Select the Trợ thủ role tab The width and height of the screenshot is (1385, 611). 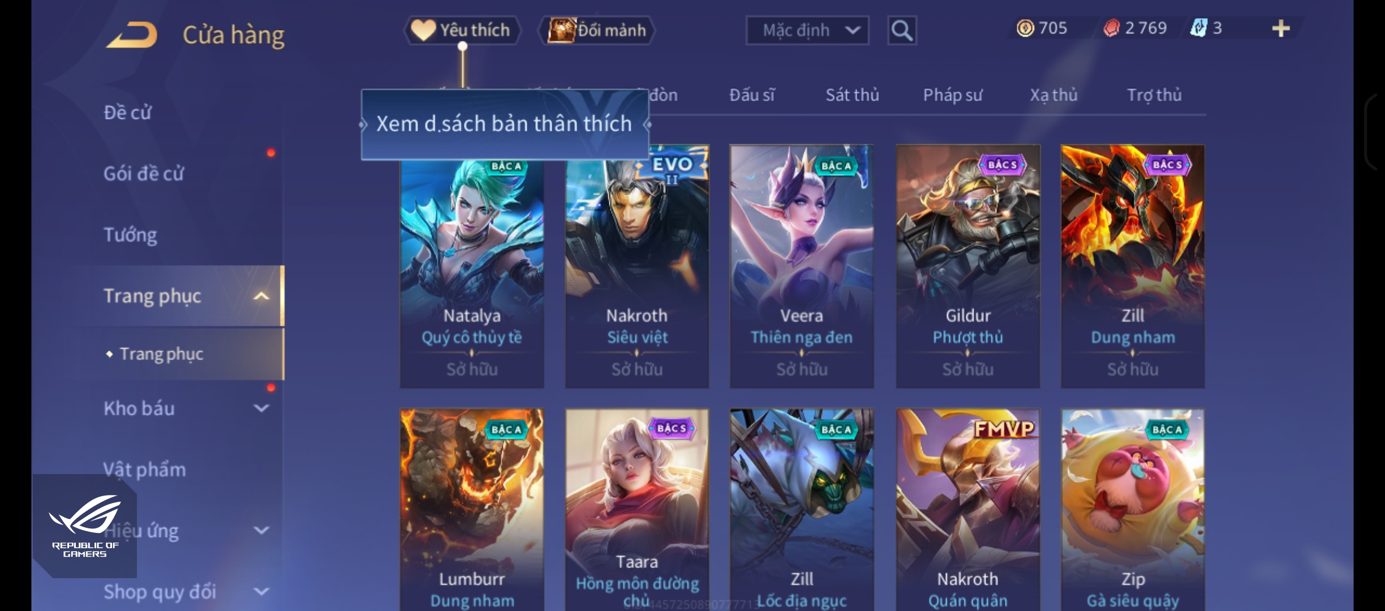[1154, 95]
